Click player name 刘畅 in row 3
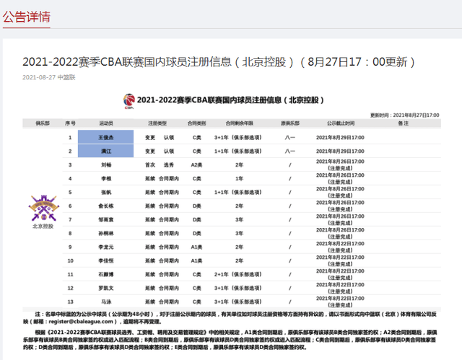Image resolution: width=462 pixels, height=360 pixels. (x=106, y=164)
